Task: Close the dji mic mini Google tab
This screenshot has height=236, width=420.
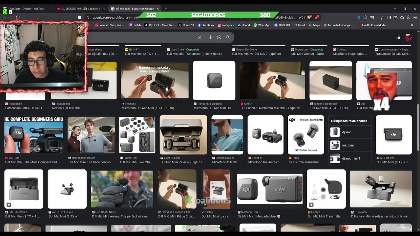Action: pos(157,9)
